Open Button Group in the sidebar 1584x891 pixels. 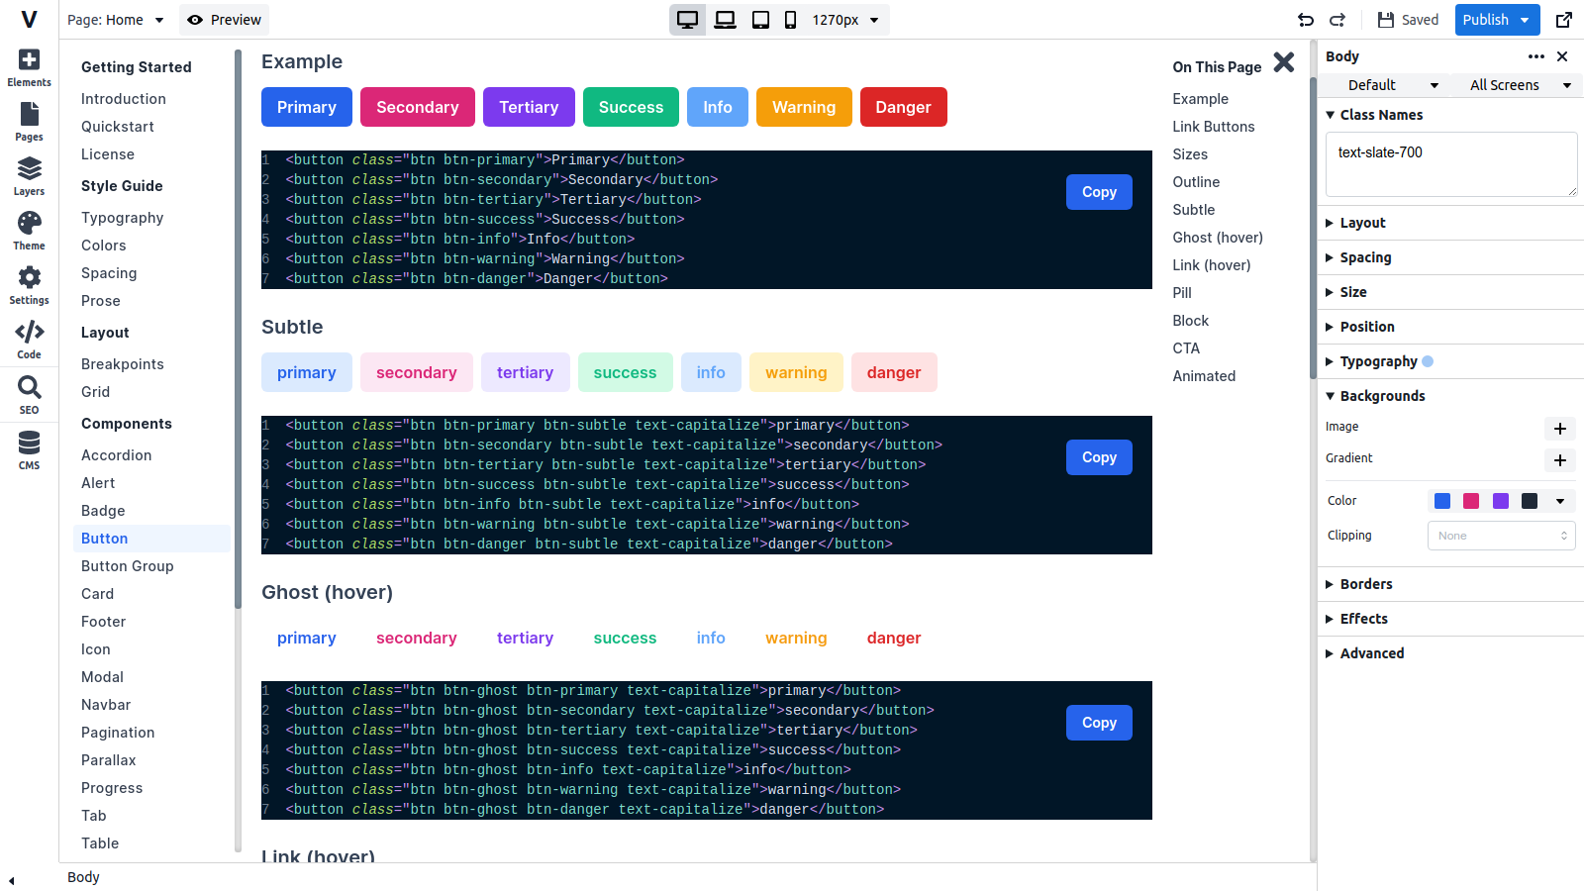pyautogui.click(x=128, y=566)
